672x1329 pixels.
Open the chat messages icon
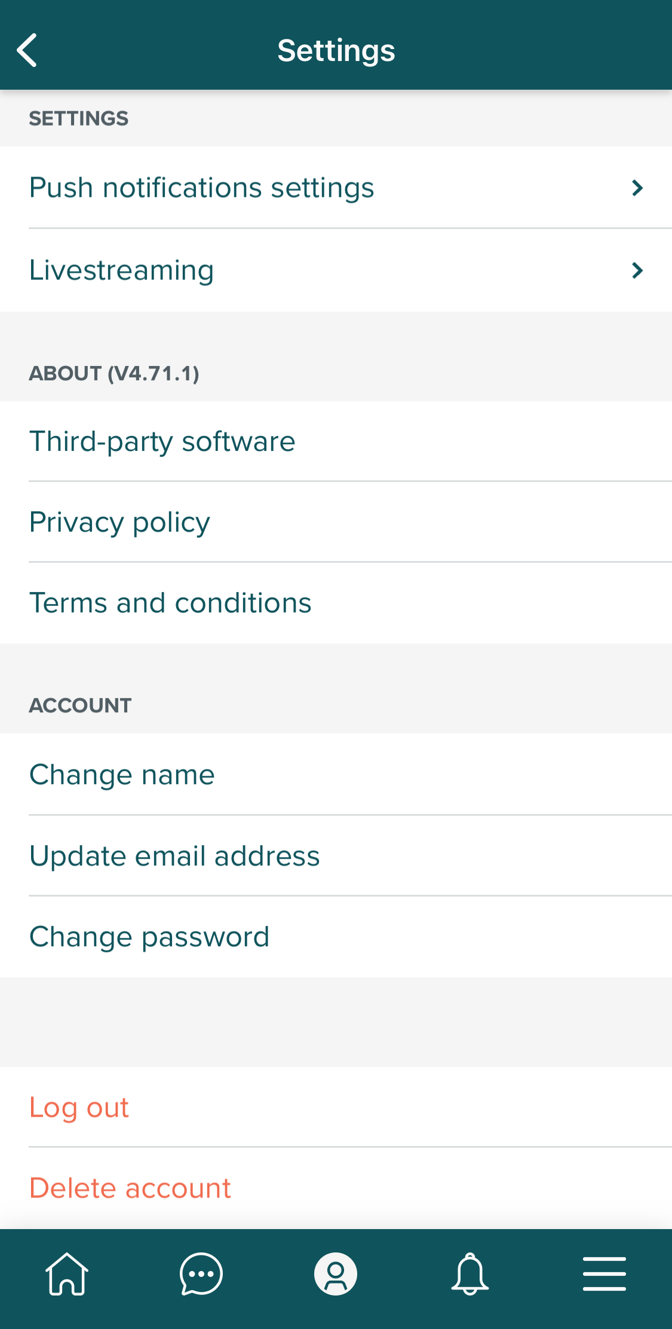click(x=201, y=1274)
